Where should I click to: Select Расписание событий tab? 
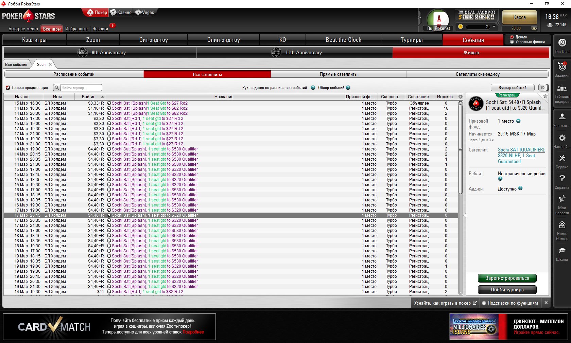[74, 74]
